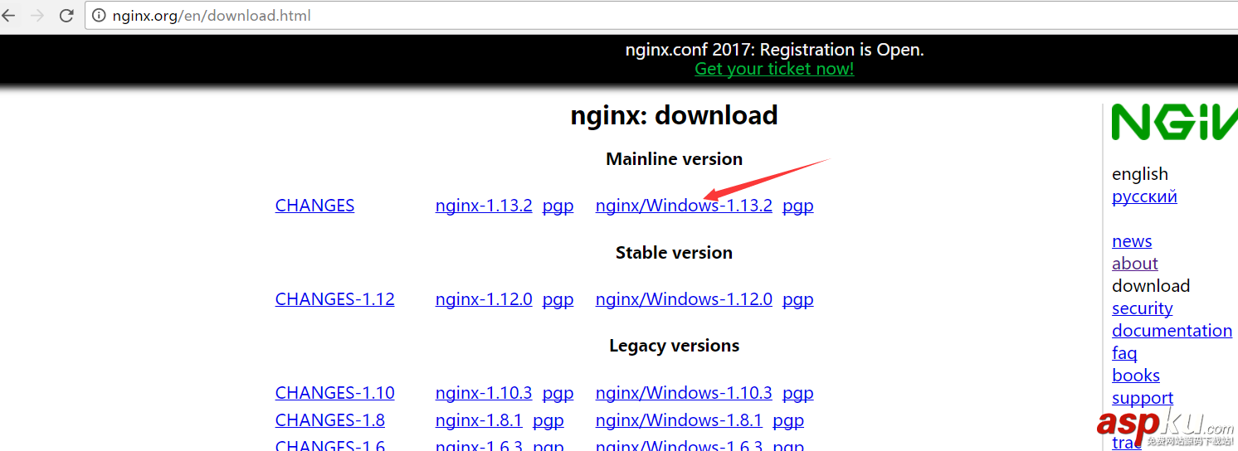
Task: Reload the page with the refresh icon
Action: click(66, 15)
